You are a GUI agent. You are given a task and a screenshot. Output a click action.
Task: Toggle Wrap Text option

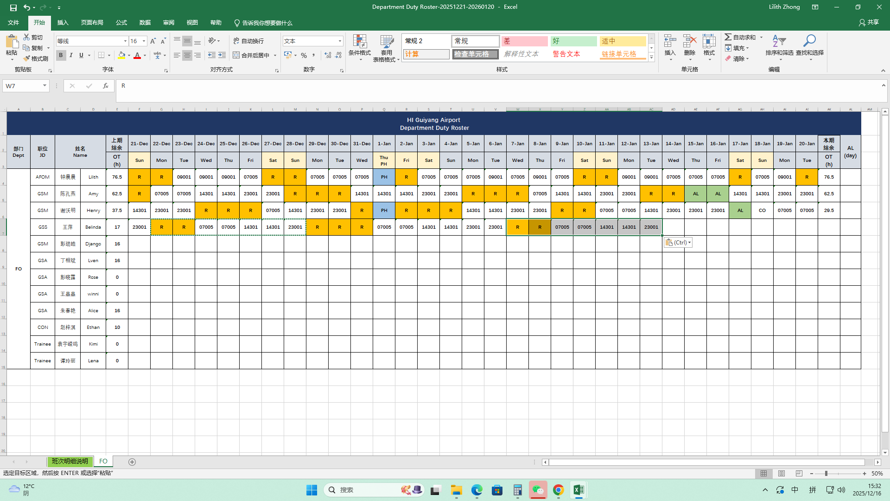point(248,41)
